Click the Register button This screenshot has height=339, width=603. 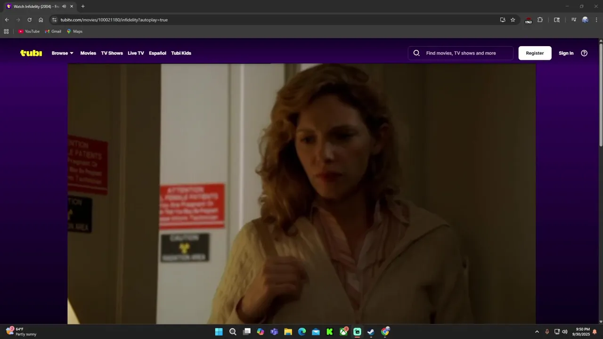pyautogui.click(x=535, y=53)
